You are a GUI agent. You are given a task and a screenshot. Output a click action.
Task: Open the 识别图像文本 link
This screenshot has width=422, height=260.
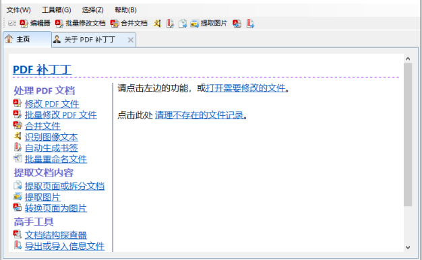pos(51,137)
